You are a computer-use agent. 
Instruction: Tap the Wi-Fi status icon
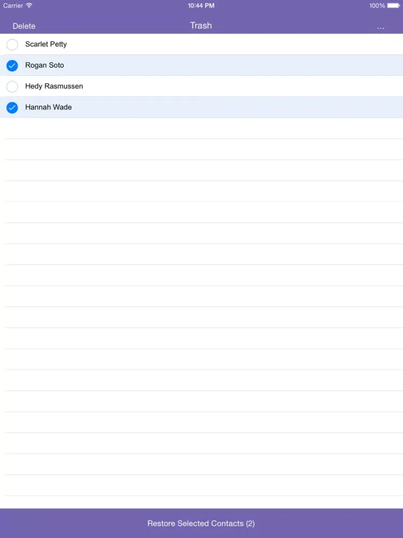tap(29, 5)
